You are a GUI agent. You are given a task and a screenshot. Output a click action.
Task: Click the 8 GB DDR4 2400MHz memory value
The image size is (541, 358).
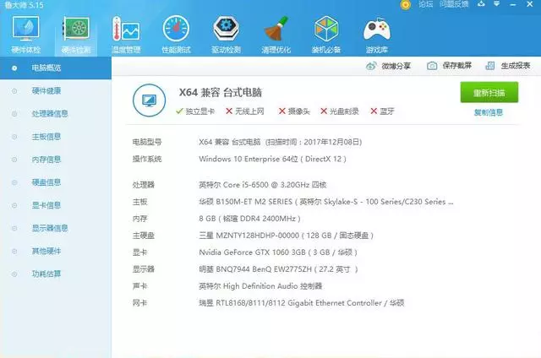tap(250, 219)
